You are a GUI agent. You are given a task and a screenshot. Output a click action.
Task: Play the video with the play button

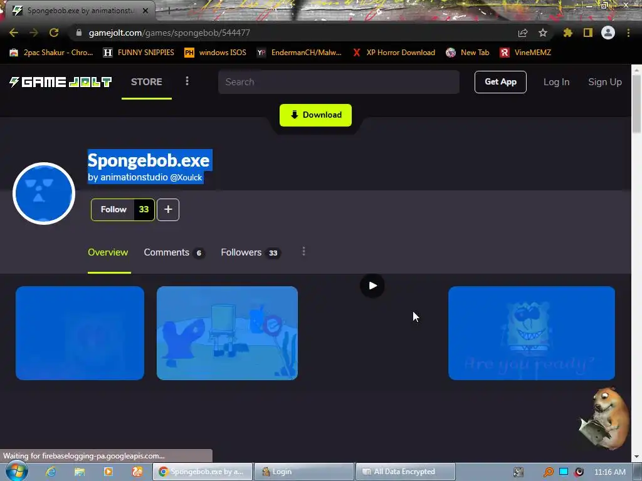[372, 286]
